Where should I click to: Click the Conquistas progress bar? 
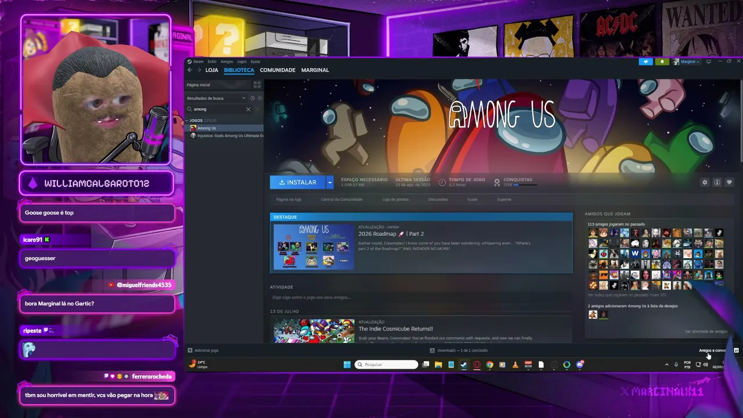coord(525,185)
